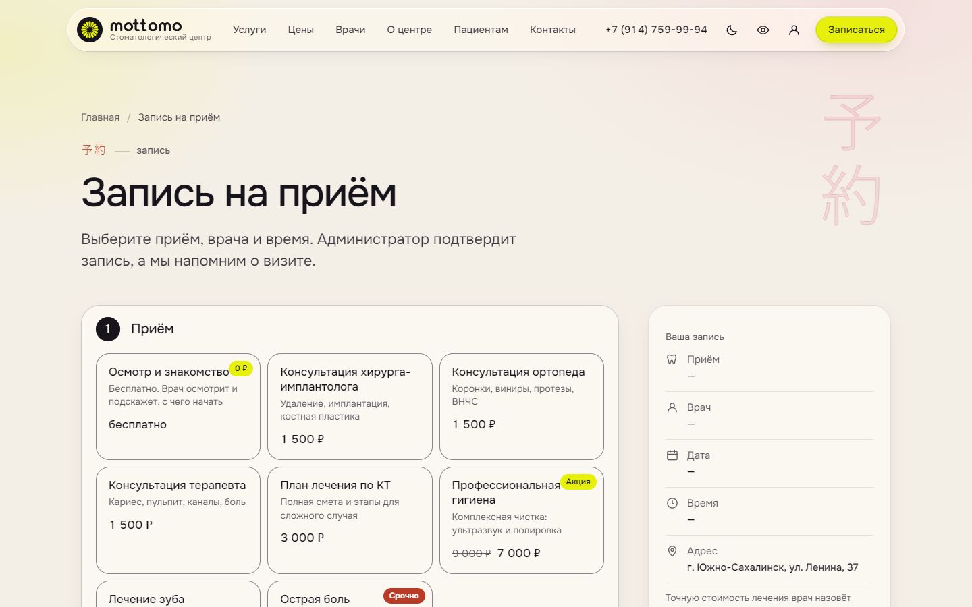Call the phone number +7 (914) 759-99-94
Image resolution: width=972 pixels, height=607 pixels.
tap(656, 30)
